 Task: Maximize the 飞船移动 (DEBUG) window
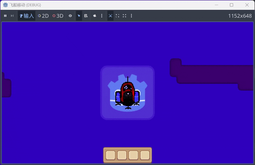pyautogui.click(x=232, y=5)
